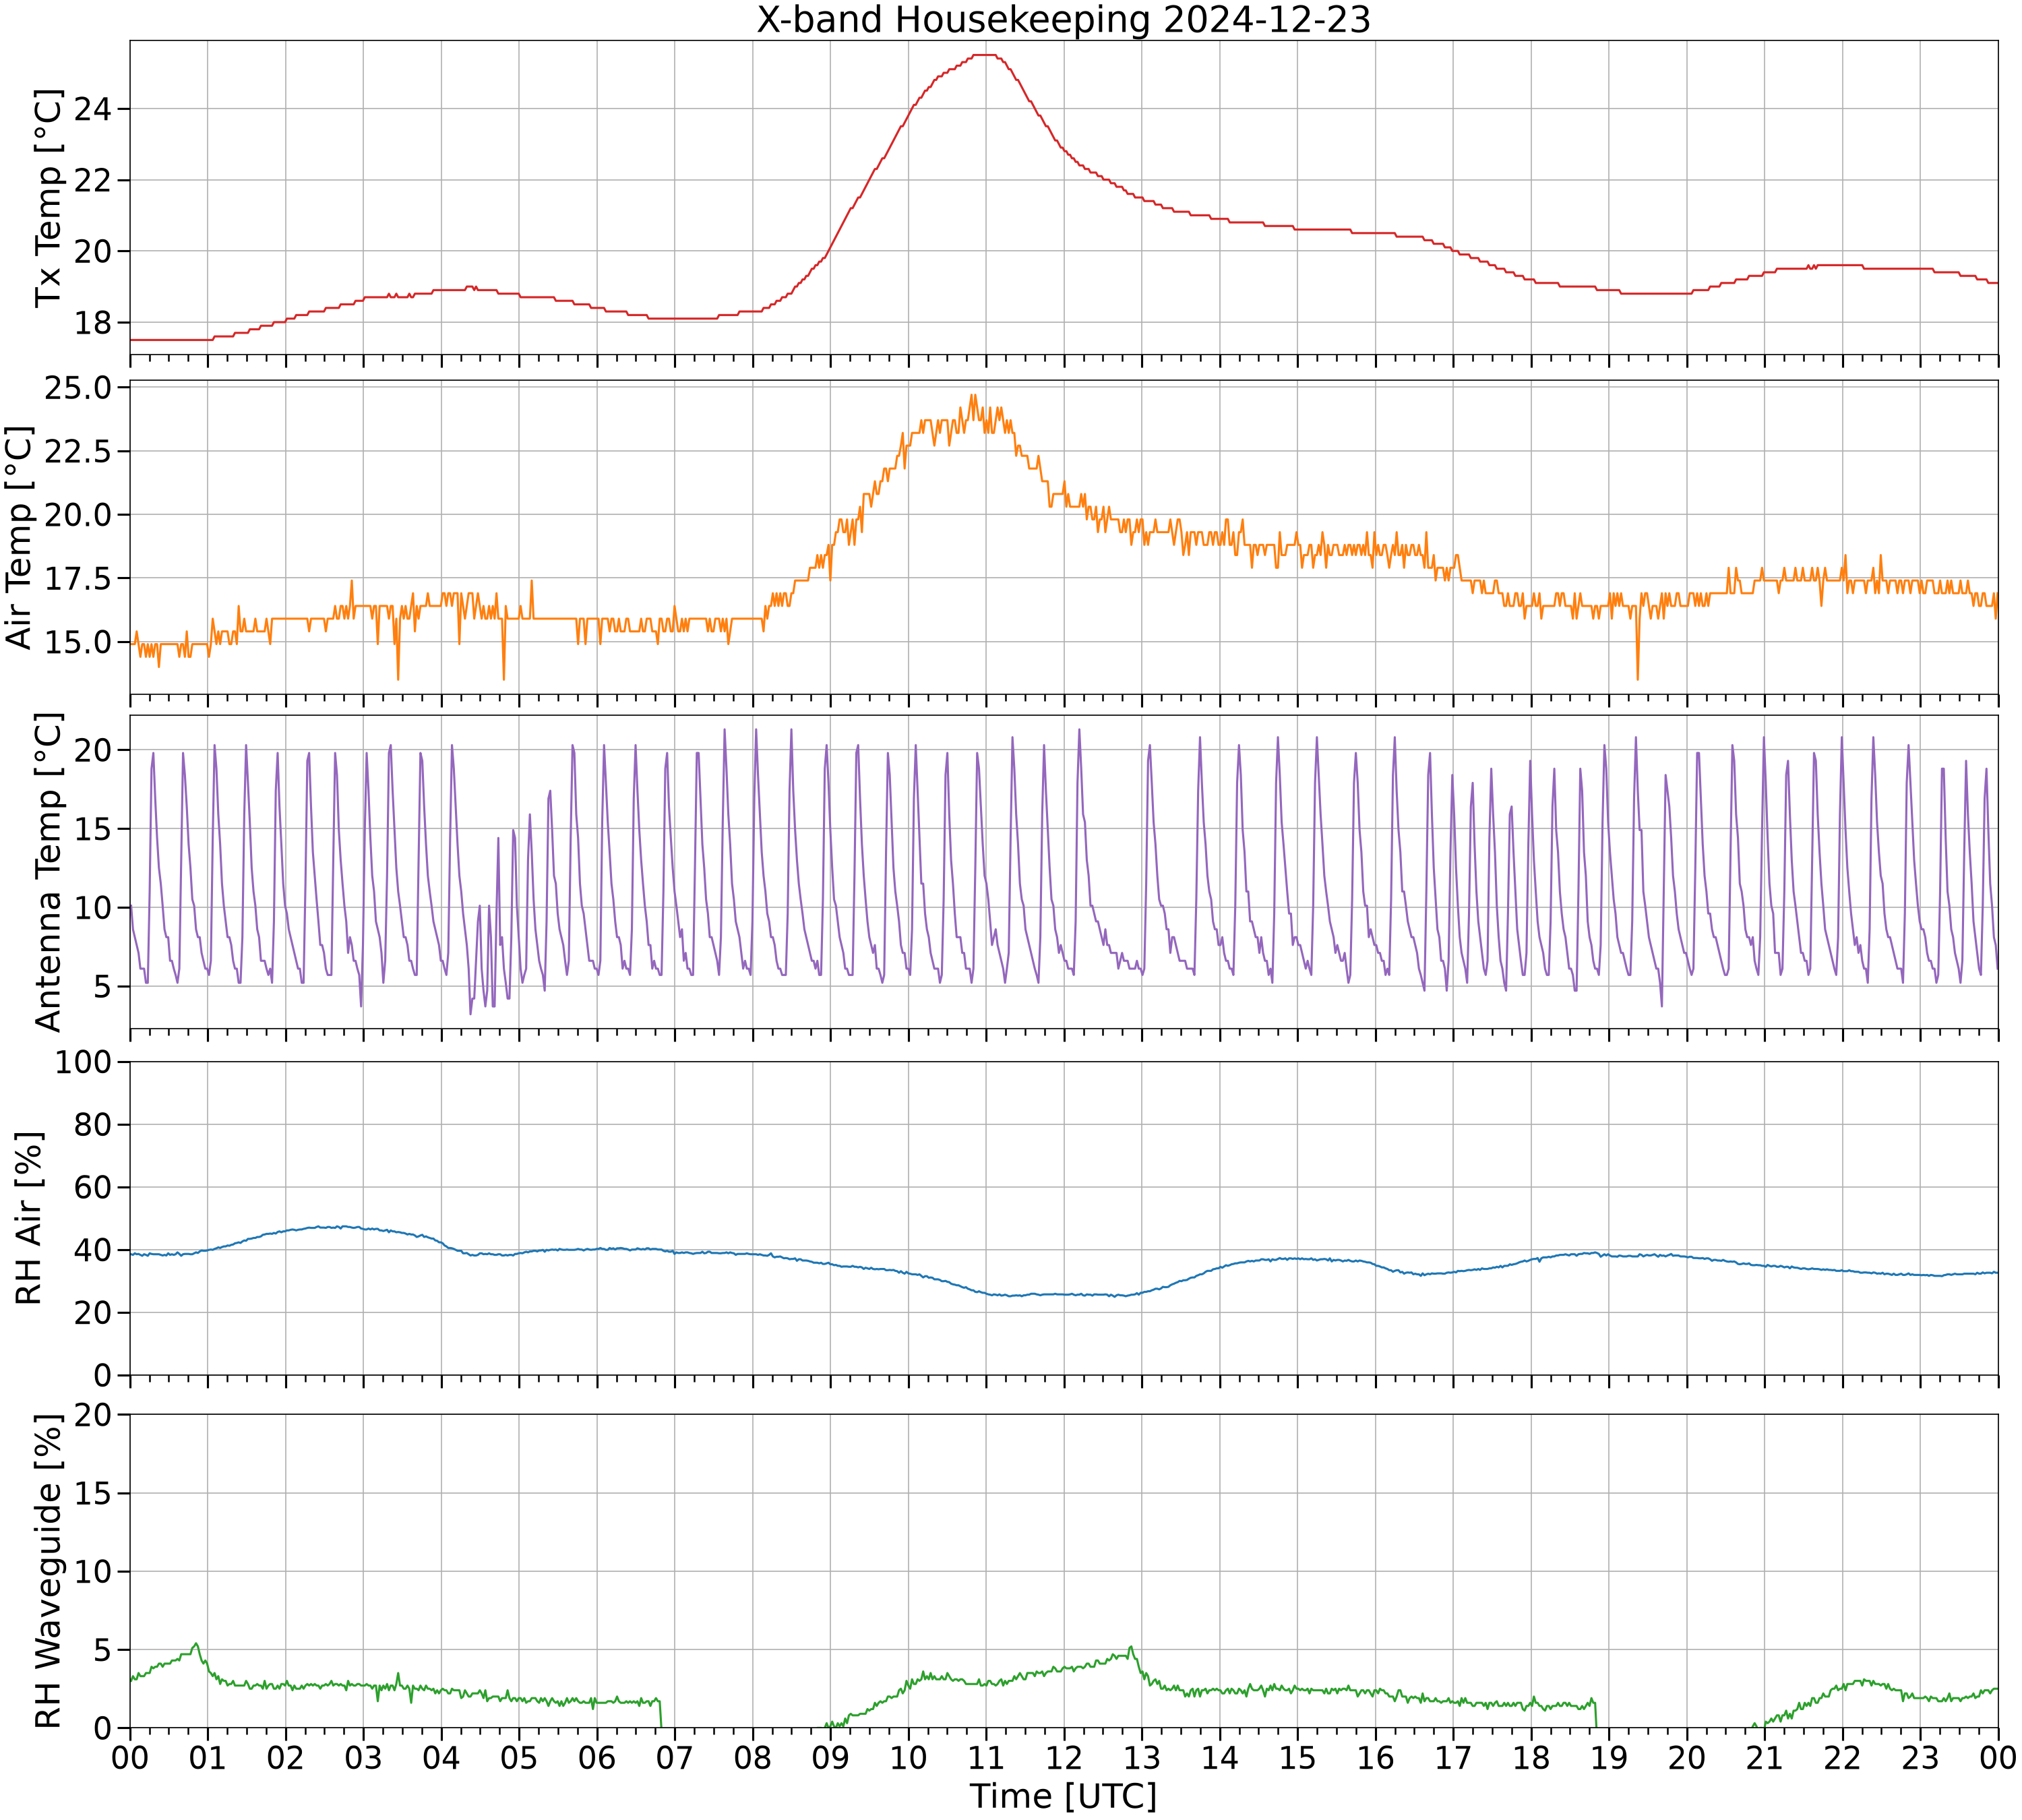
Task: Click the 11 hour tick label on time axis
Action: pos(986,1757)
